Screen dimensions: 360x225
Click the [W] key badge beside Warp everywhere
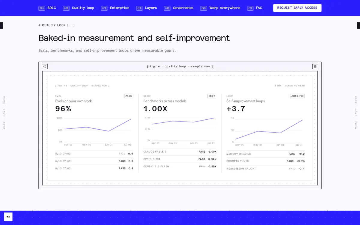203,8
